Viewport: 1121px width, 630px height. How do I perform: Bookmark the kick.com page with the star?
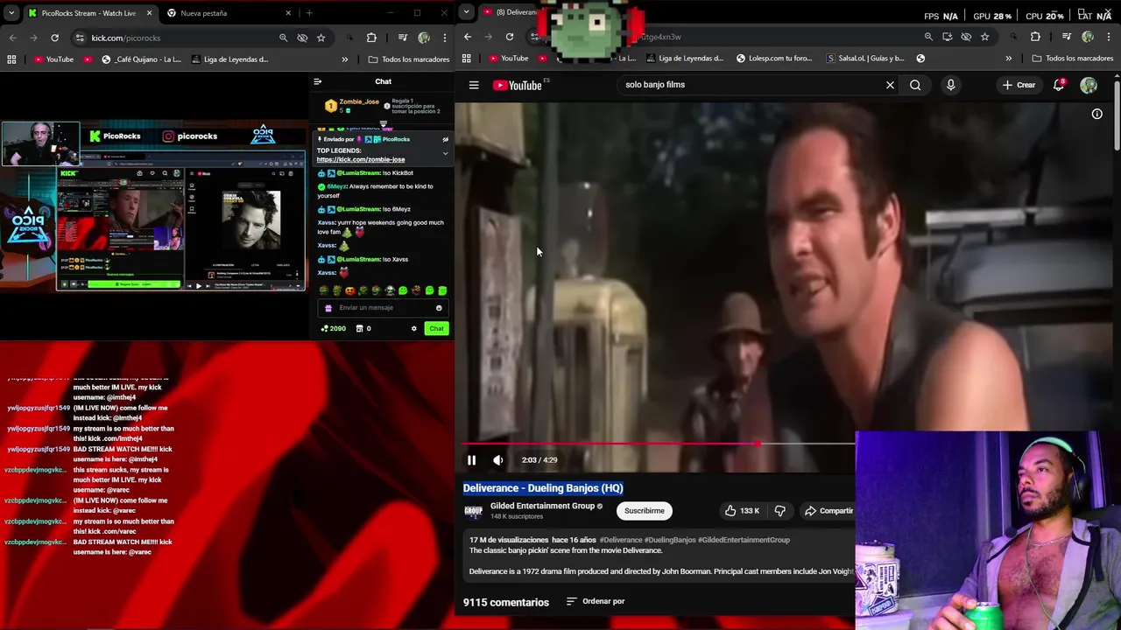tap(321, 38)
